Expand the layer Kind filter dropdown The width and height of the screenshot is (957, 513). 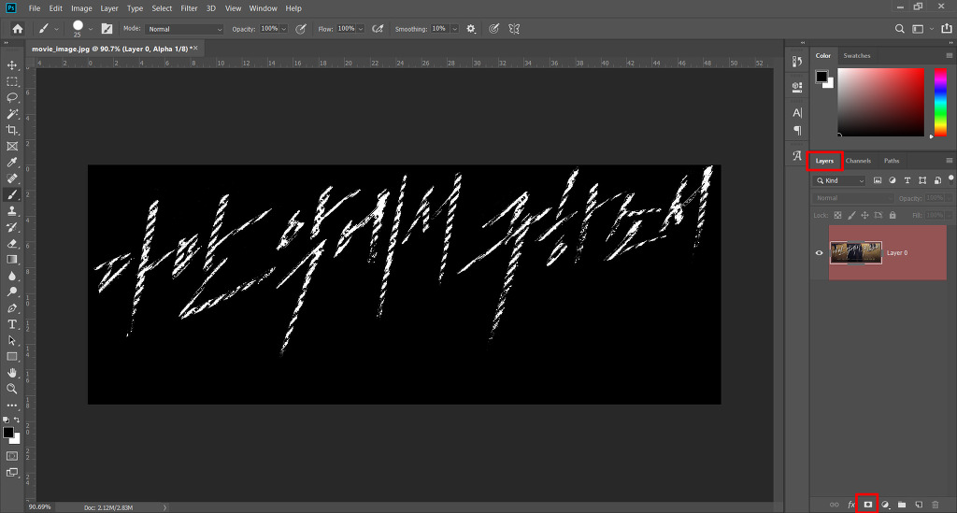(x=839, y=180)
